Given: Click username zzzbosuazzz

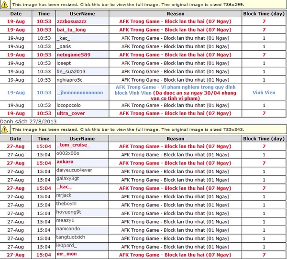Looking at the screenshot, I should [x=72, y=22].
